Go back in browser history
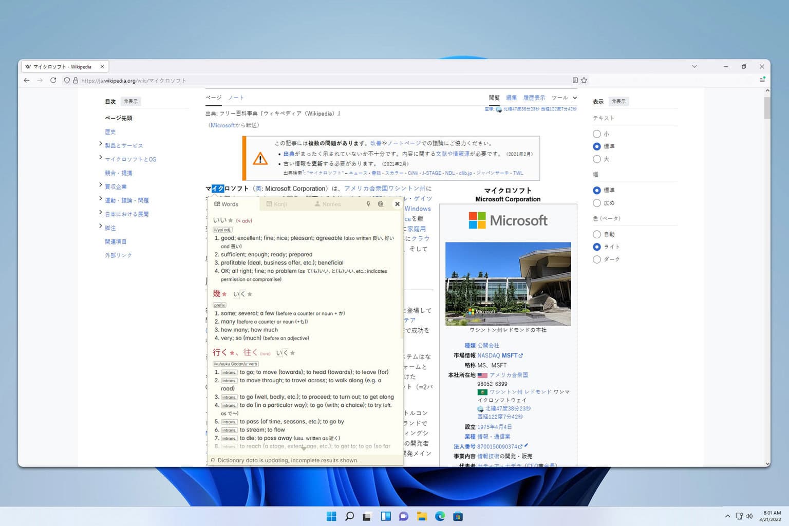 click(27, 80)
